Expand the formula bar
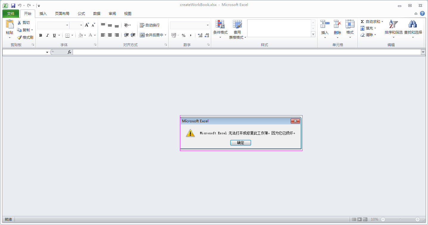428x225 pixels. 423,52
